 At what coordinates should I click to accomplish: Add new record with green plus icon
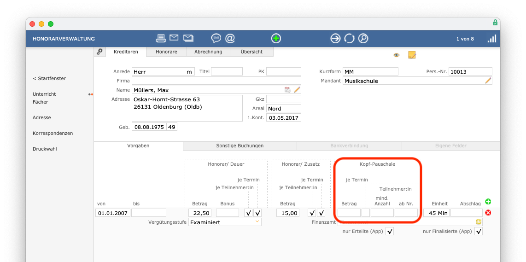tap(275, 38)
